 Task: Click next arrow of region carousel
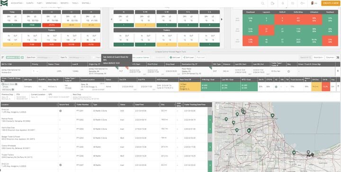tap(222, 19)
